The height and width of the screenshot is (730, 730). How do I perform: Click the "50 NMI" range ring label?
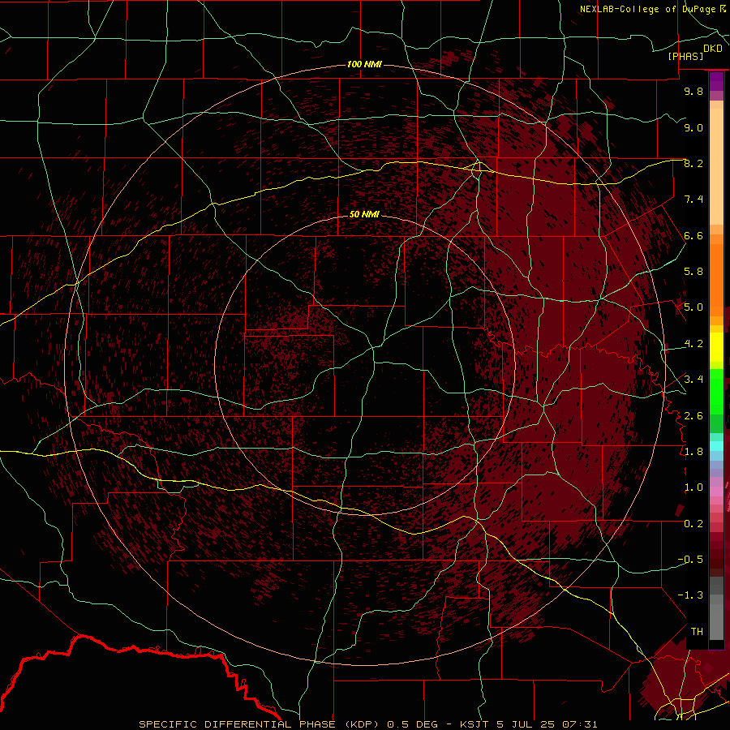pos(364,214)
